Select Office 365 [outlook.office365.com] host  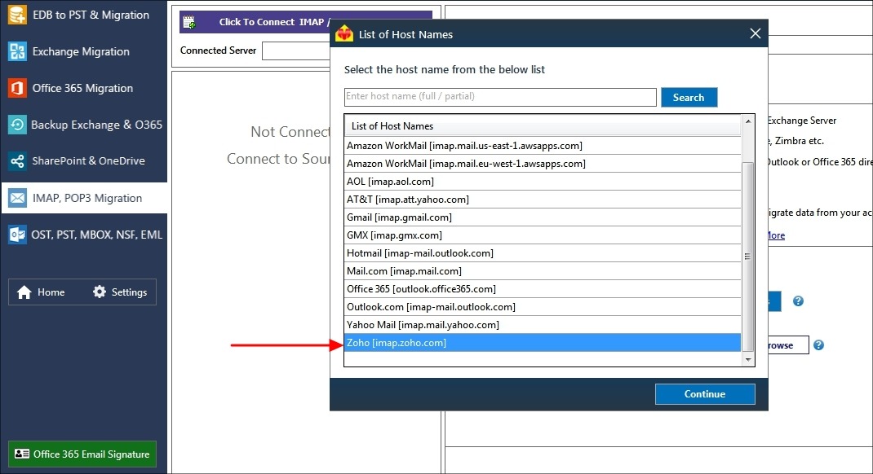(543, 289)
